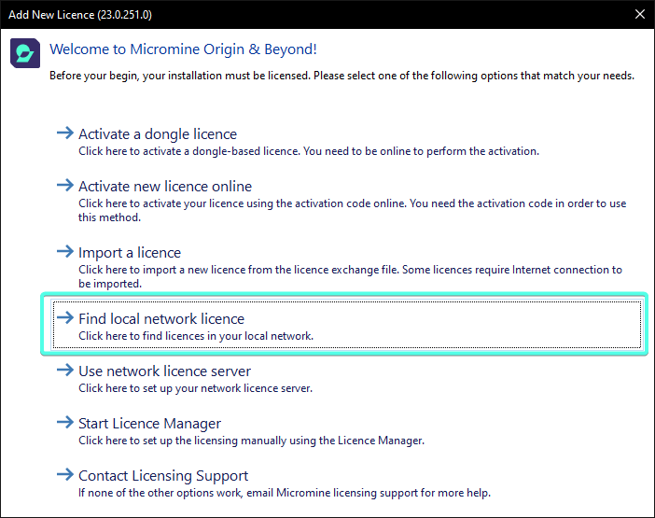This screenshot has height=518, width=655.
Task: Open Contact Licensing Support
Action: click(x=163, y=476)
